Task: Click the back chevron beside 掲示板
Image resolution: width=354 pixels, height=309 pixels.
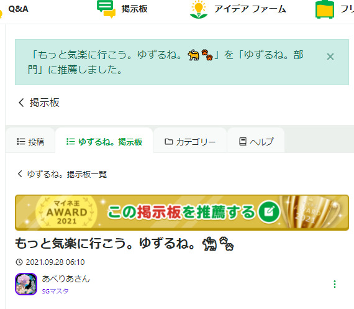Action: 21,103
